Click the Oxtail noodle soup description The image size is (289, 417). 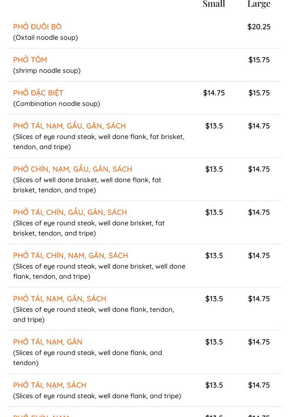[45, 38]
